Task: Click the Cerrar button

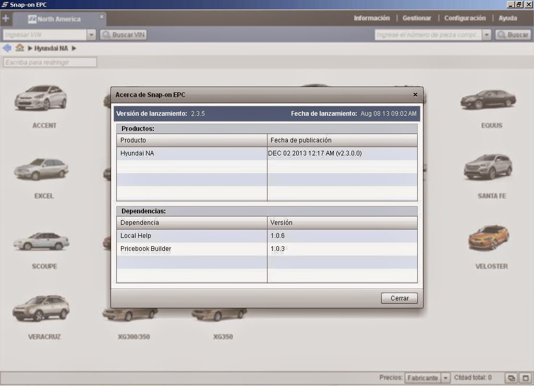Action: click(x=399, y=298)
